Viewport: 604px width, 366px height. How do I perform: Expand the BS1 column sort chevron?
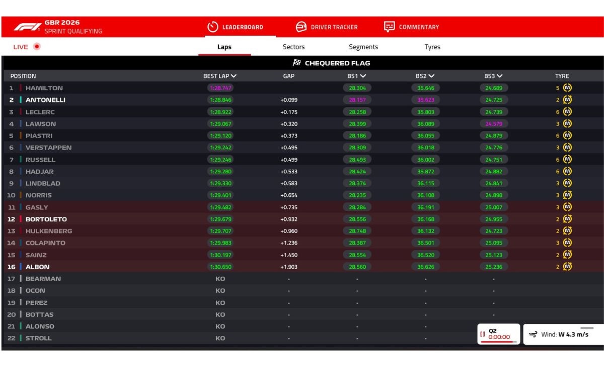pyautogui.click(x=363, y=76)
